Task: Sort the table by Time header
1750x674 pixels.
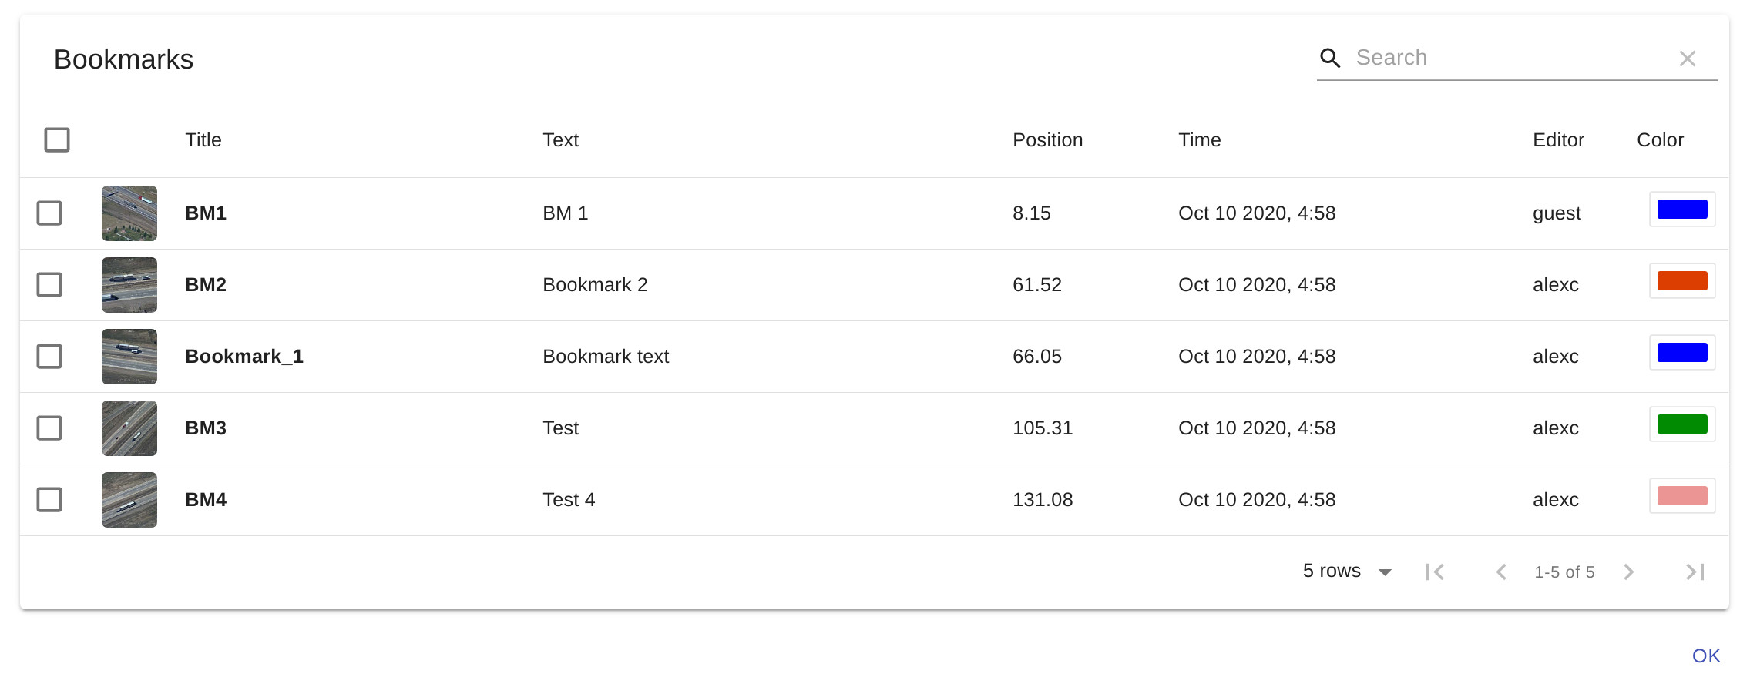Action: click(x=1199, y=140)
